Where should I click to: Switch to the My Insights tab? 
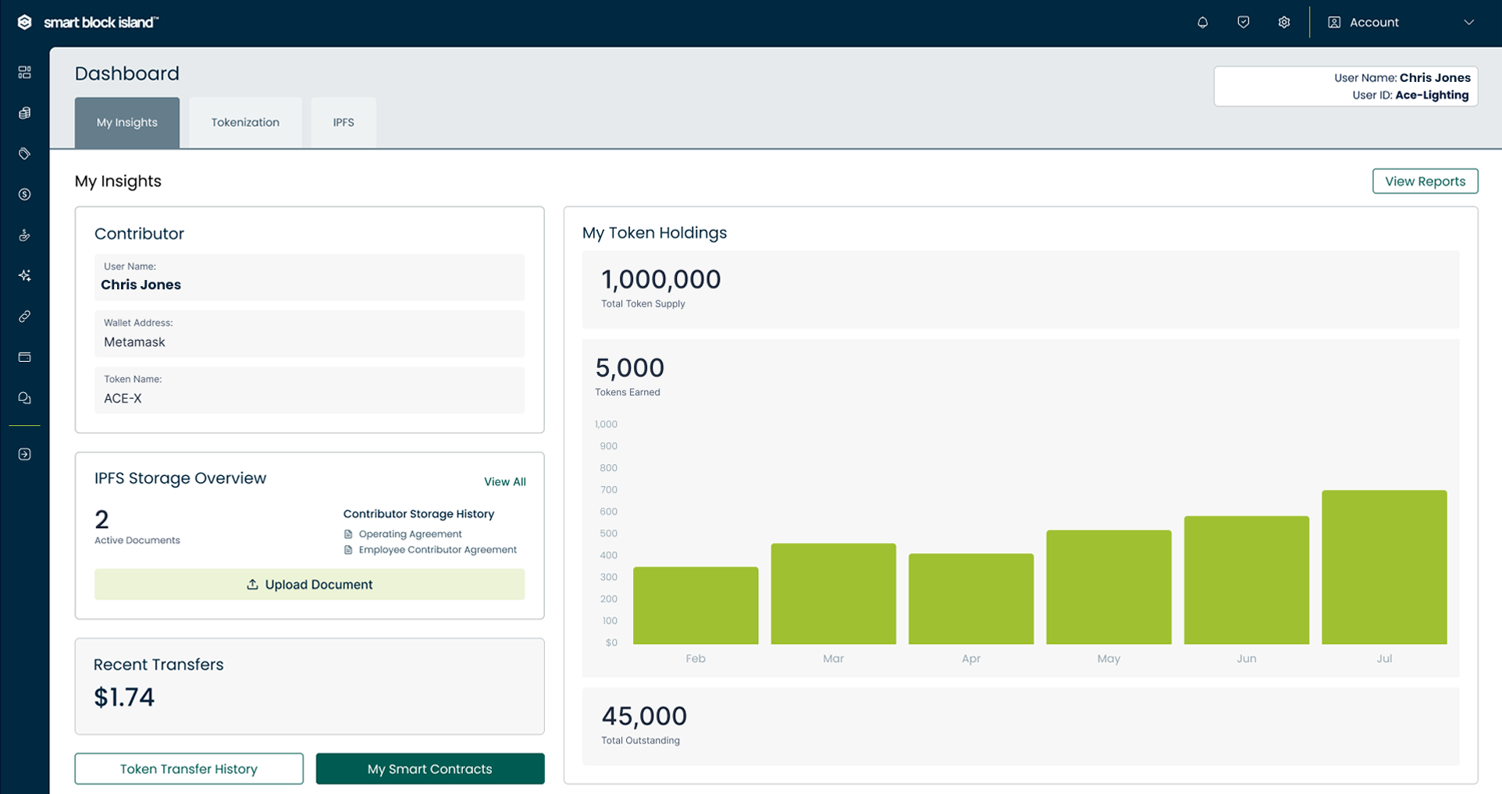(127, 122)
